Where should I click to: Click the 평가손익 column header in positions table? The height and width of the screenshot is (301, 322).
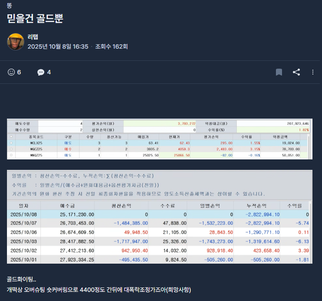point(211,137)
